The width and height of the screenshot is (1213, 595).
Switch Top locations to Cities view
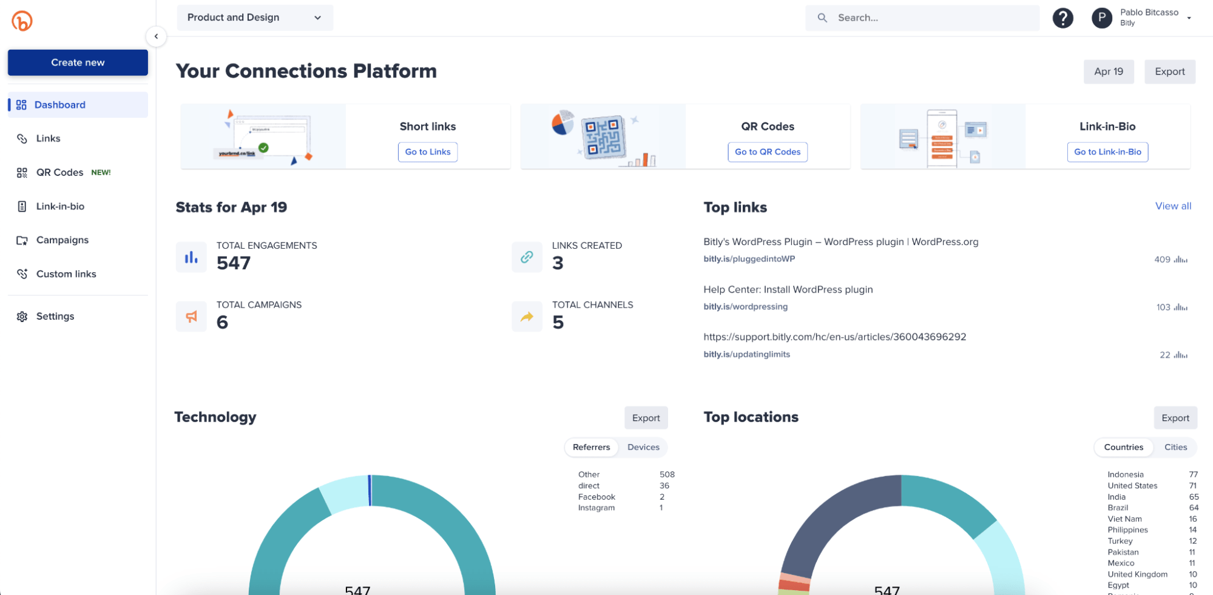(1175, 448)
